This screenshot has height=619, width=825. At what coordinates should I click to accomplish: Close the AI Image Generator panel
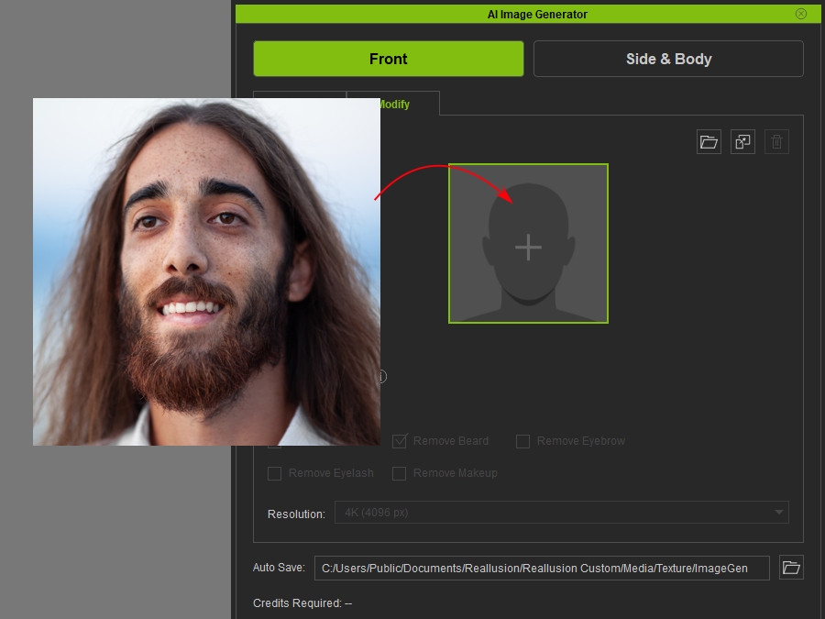[801, 14]
